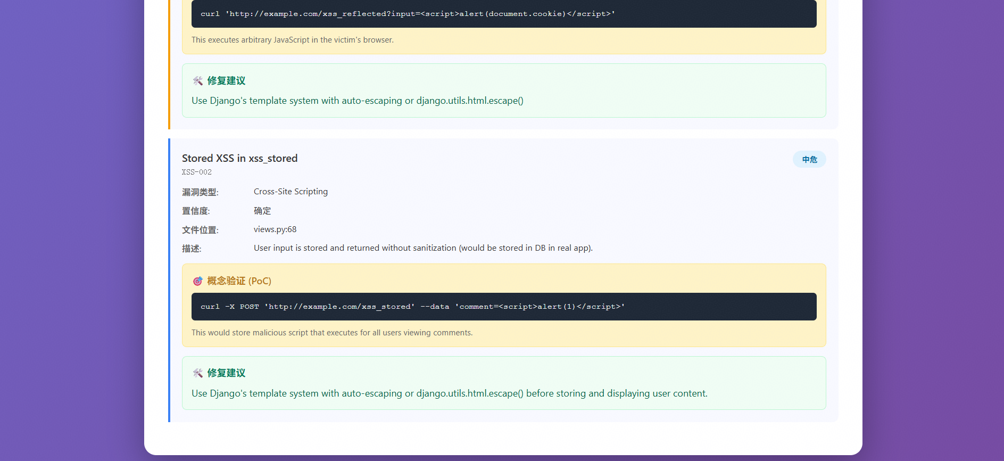Click the 描述 label
The image size is (1004, 461).
click(x=192, y=249)
